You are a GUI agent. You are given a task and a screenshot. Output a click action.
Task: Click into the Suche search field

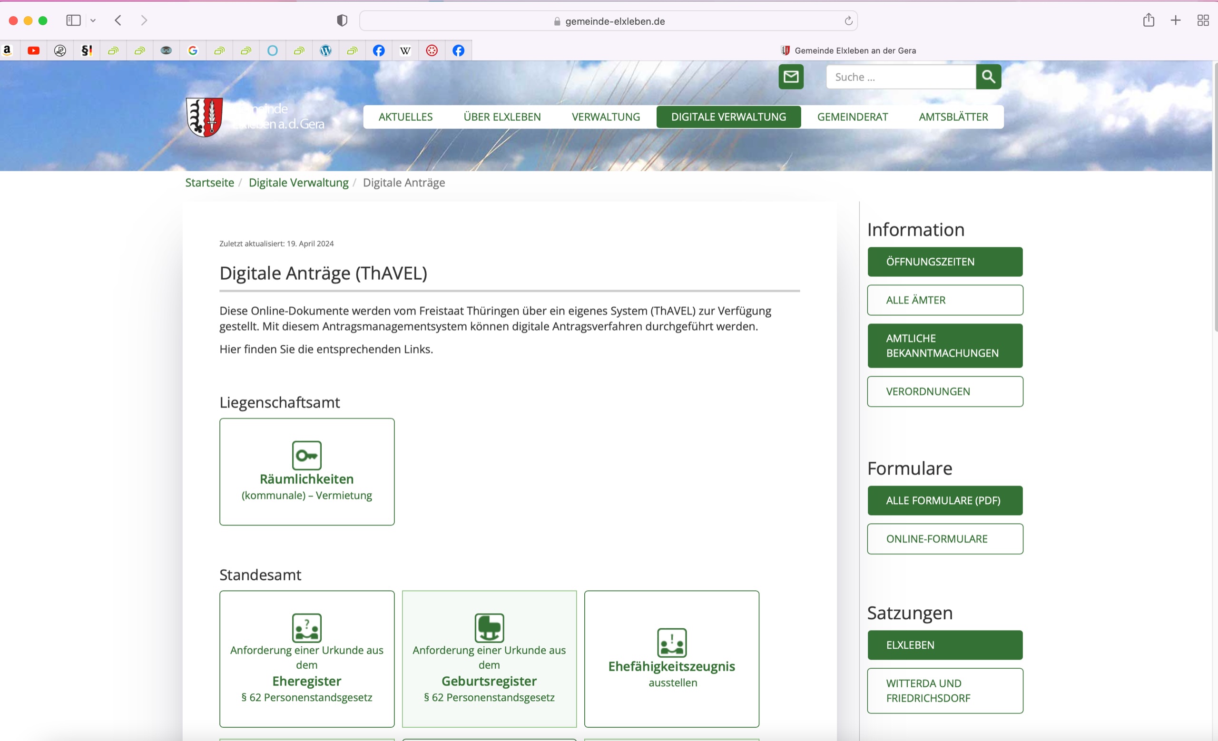click(900, 77)
